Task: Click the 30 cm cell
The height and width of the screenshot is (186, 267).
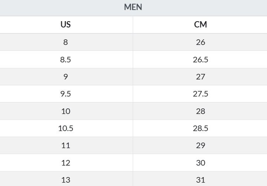Action: click(x=200, y=163)
